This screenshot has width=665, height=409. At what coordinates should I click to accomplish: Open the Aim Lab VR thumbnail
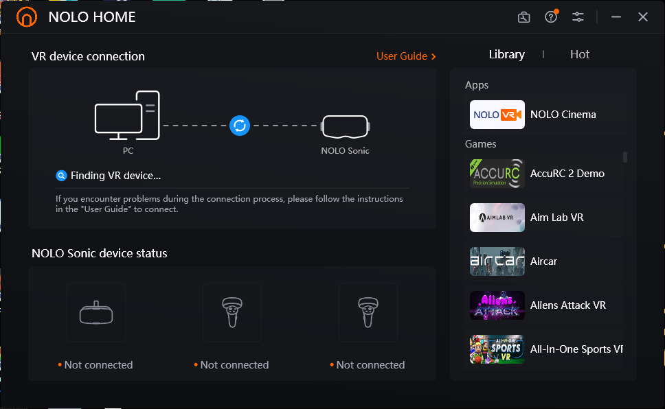coord(497,218)
